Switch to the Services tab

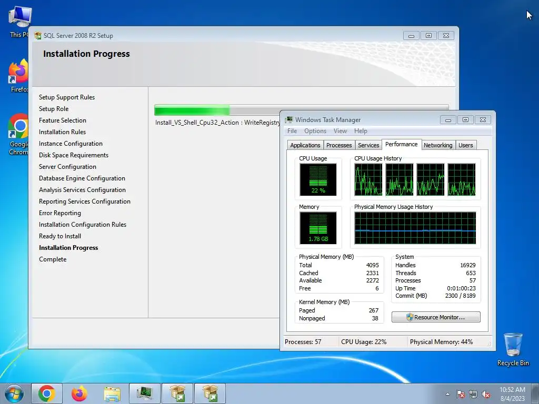[368, 145]
